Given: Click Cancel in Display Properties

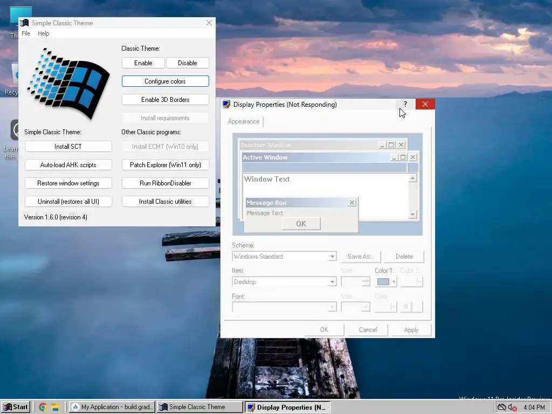Looking at the screenshot, I should click(368, 330).
